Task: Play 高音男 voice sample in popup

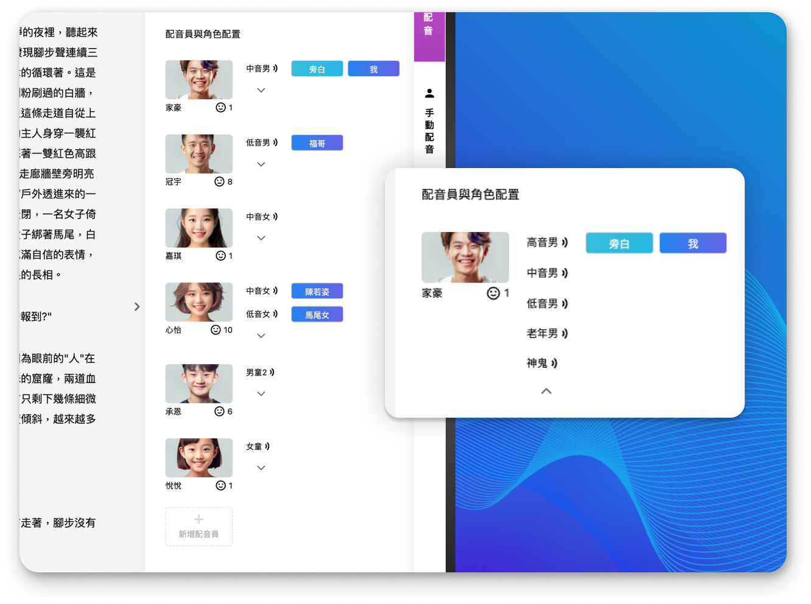Action: pyautogui.click(x=564, y=242)
